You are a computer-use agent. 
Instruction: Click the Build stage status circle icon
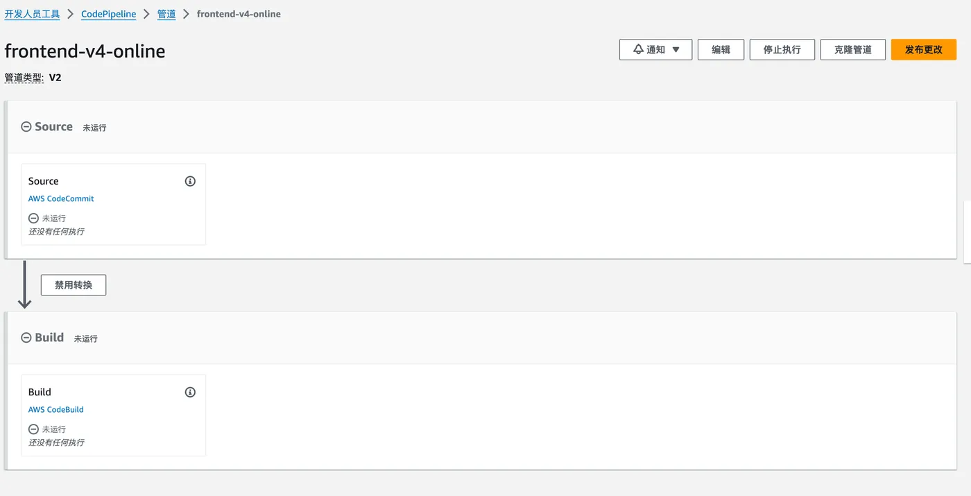tap(26, 338)
